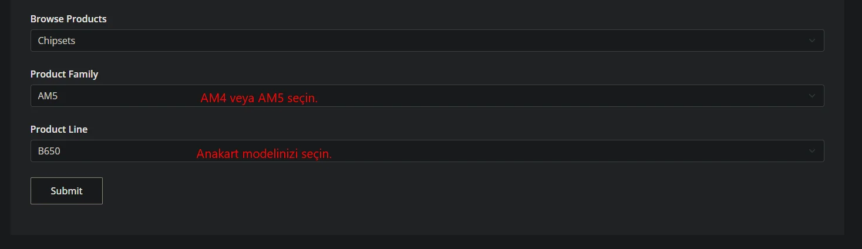Open the Product Line dropdown
Screen dimensions: 862x249
pos(427,151)
